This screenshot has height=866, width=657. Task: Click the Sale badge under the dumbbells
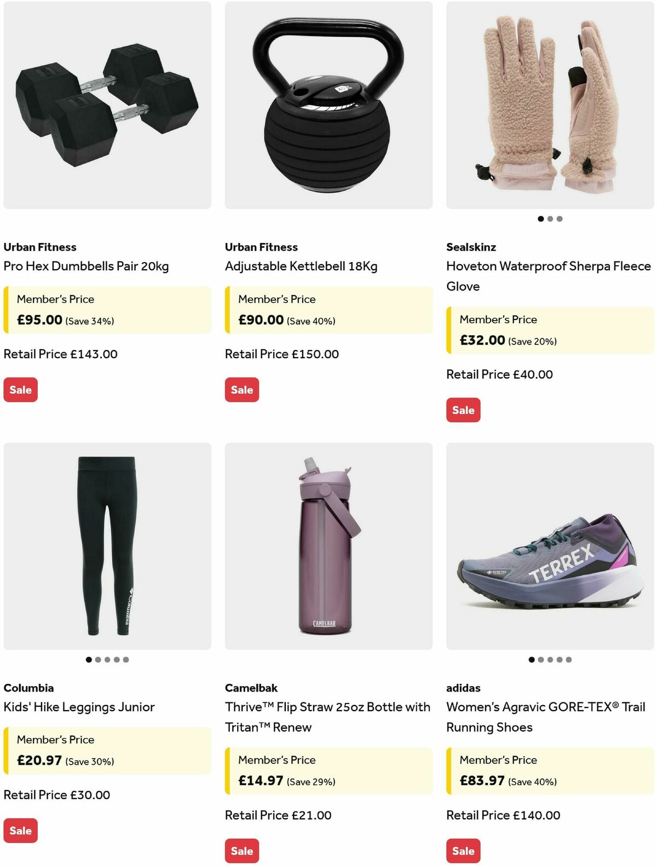[20, 390]
